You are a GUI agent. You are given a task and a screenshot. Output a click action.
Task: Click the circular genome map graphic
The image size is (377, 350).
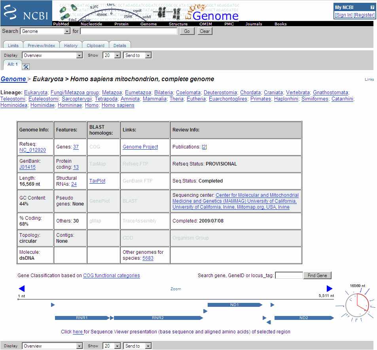click(x=357, y=305)
